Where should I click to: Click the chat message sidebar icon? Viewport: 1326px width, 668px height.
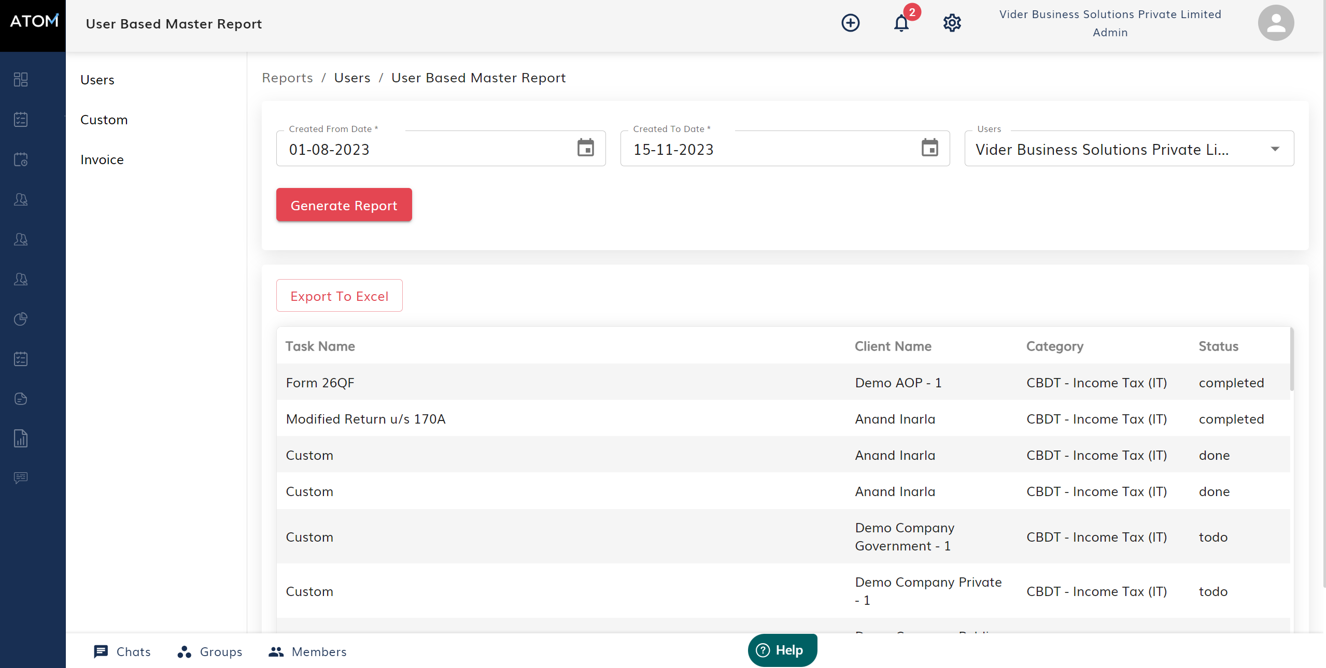pos(21,477)
